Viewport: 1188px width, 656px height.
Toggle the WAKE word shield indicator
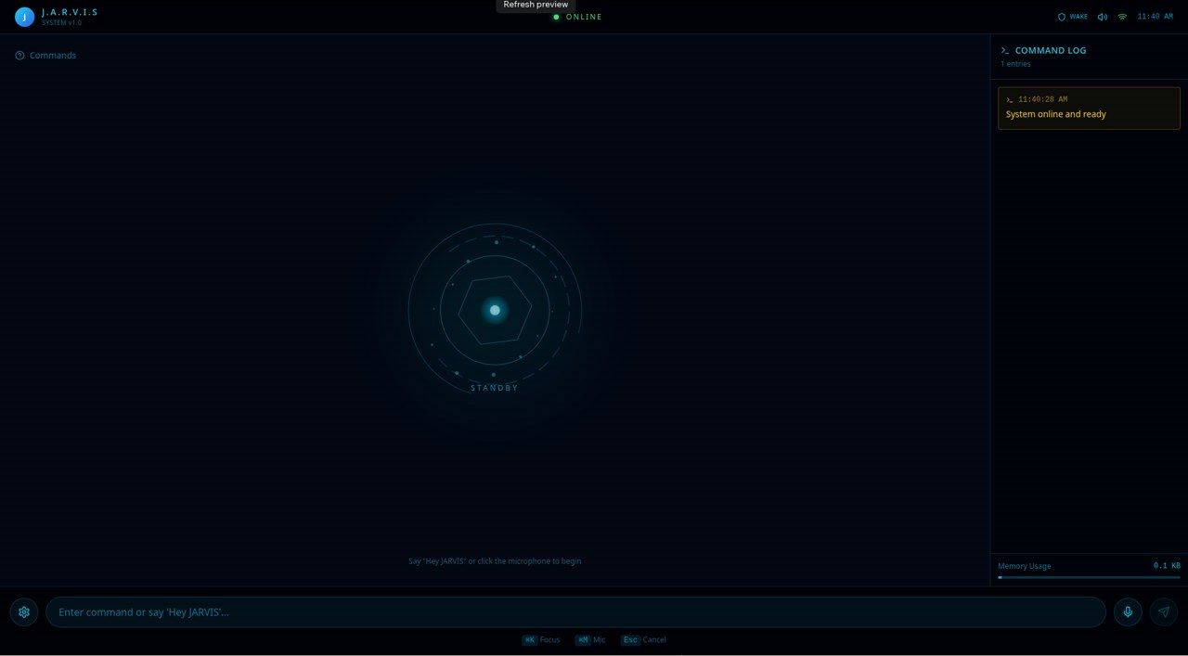click(1073, 17)
